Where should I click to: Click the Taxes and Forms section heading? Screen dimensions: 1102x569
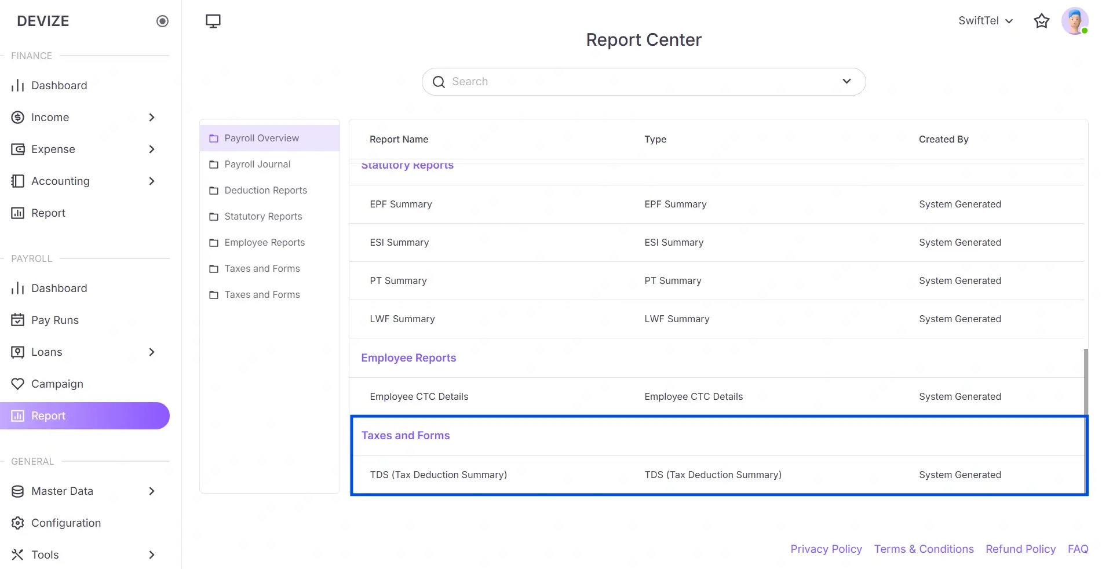pos(406,436)
